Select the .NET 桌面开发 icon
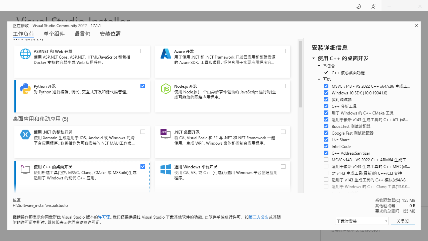The height and width of the screenshot is (241, 428). [x=166, y=135]
